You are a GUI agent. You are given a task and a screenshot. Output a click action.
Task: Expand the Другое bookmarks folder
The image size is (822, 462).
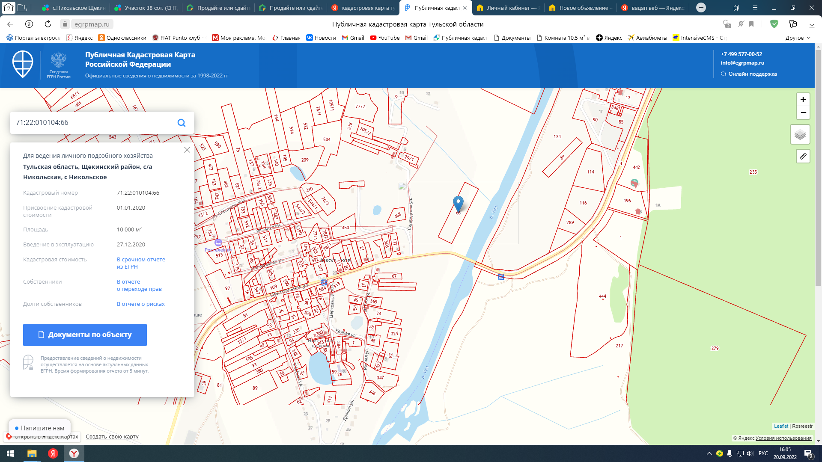click(x=798, y=38)
